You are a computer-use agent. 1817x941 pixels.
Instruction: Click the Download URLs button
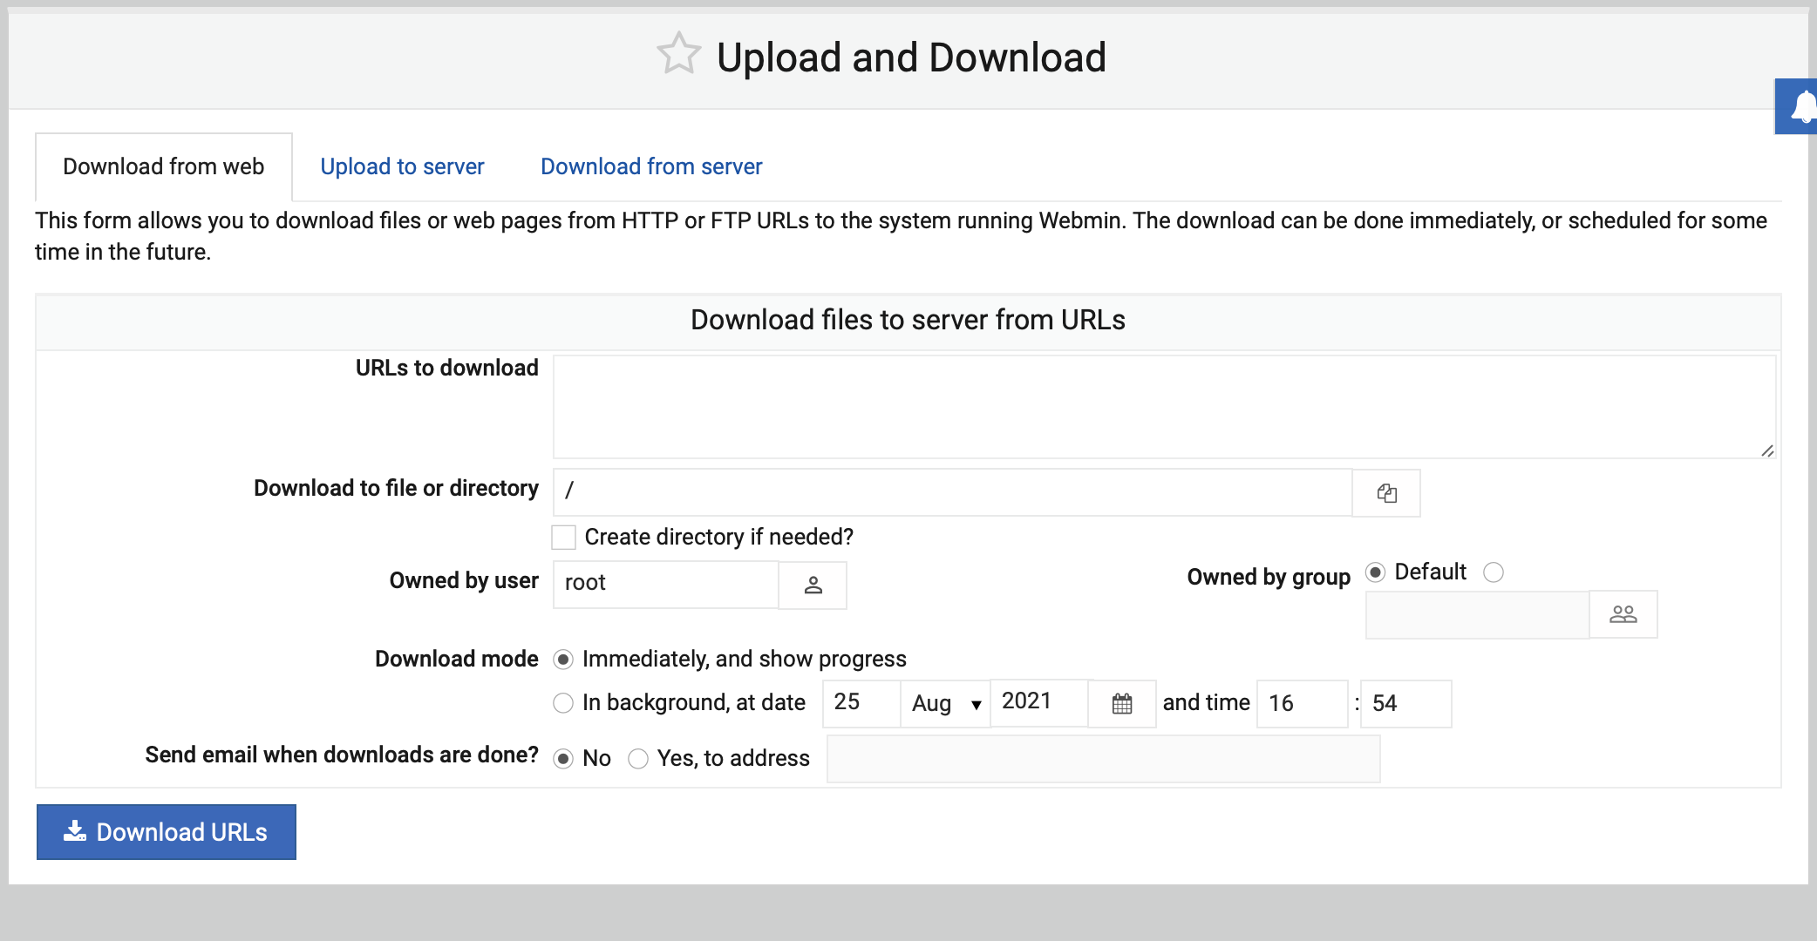point(167,832)
